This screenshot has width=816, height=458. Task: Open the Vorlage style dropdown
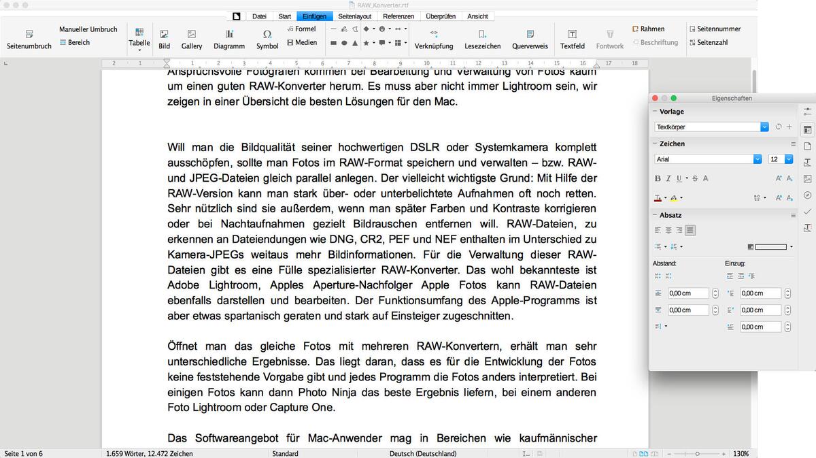pyautogui.click(x=764, y=127)
